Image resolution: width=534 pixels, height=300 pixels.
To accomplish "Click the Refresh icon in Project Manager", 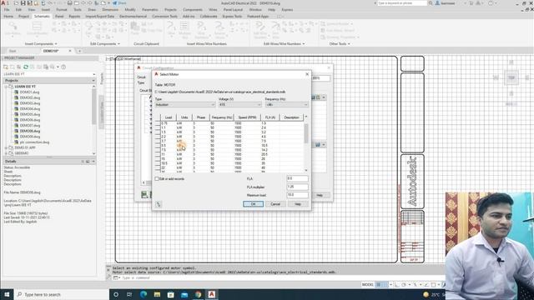I will (x=26, y=67).
